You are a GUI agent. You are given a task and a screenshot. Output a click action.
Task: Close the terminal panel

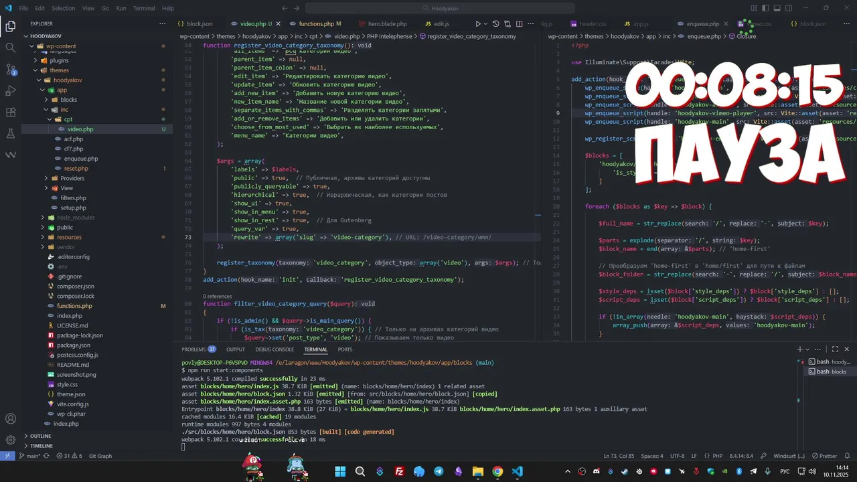click(847, 349)
